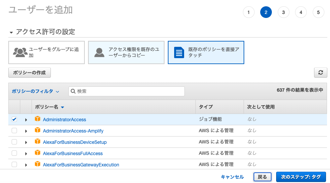
Task: Expand the AlexaForBusinessDeviceSetup row
Action: click(26, 142)
